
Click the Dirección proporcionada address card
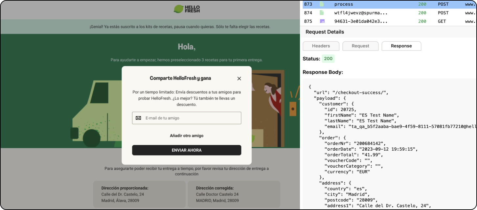(139, 195)
